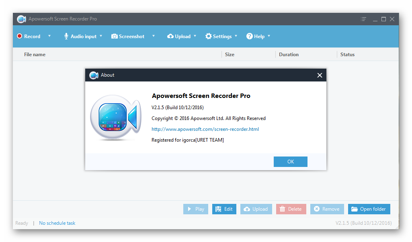Open the Help menu label
Screen dimensions: 412x242
[x=259, y=37]
